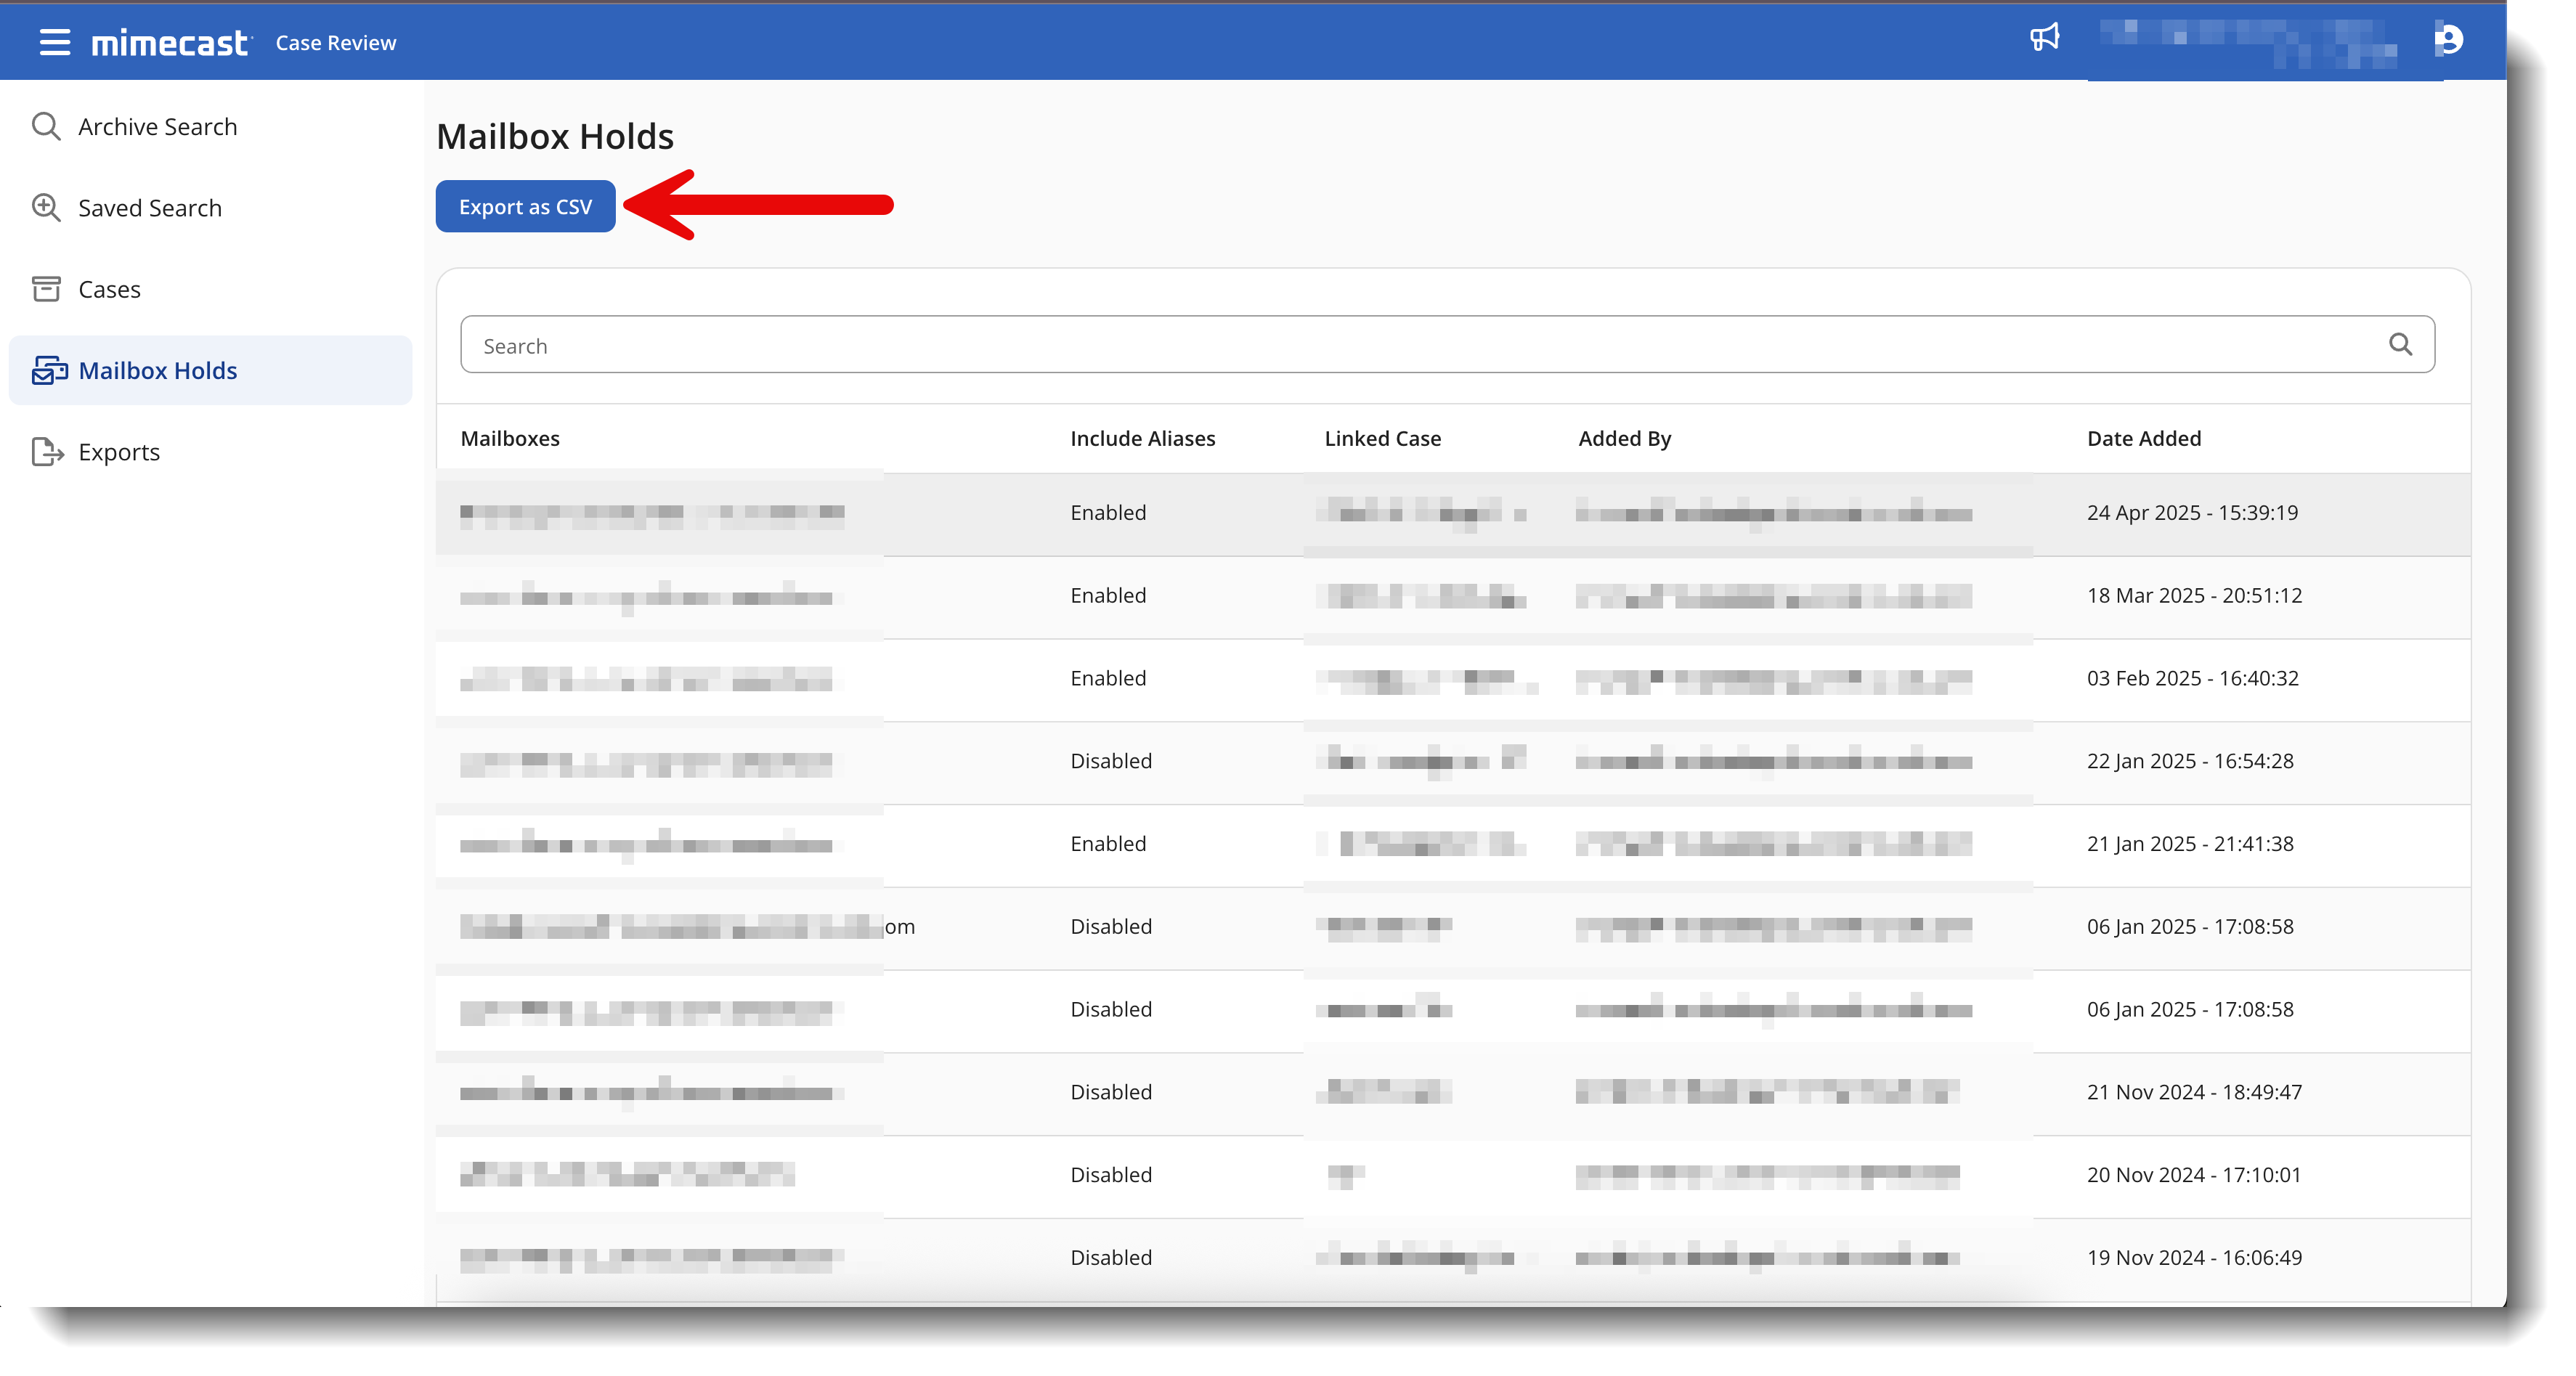Sort by Date Added column header
The image size is (2576, 1376).
(x=2143, y=439)
